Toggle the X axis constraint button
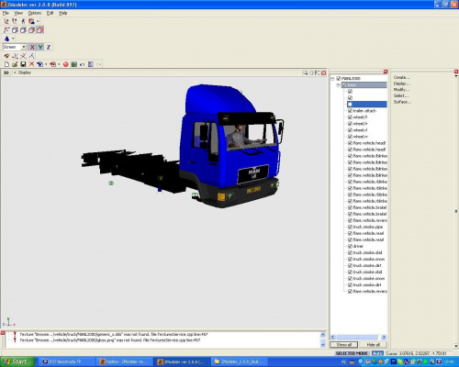This screenshot has width=459, height=367. (32, 47)
